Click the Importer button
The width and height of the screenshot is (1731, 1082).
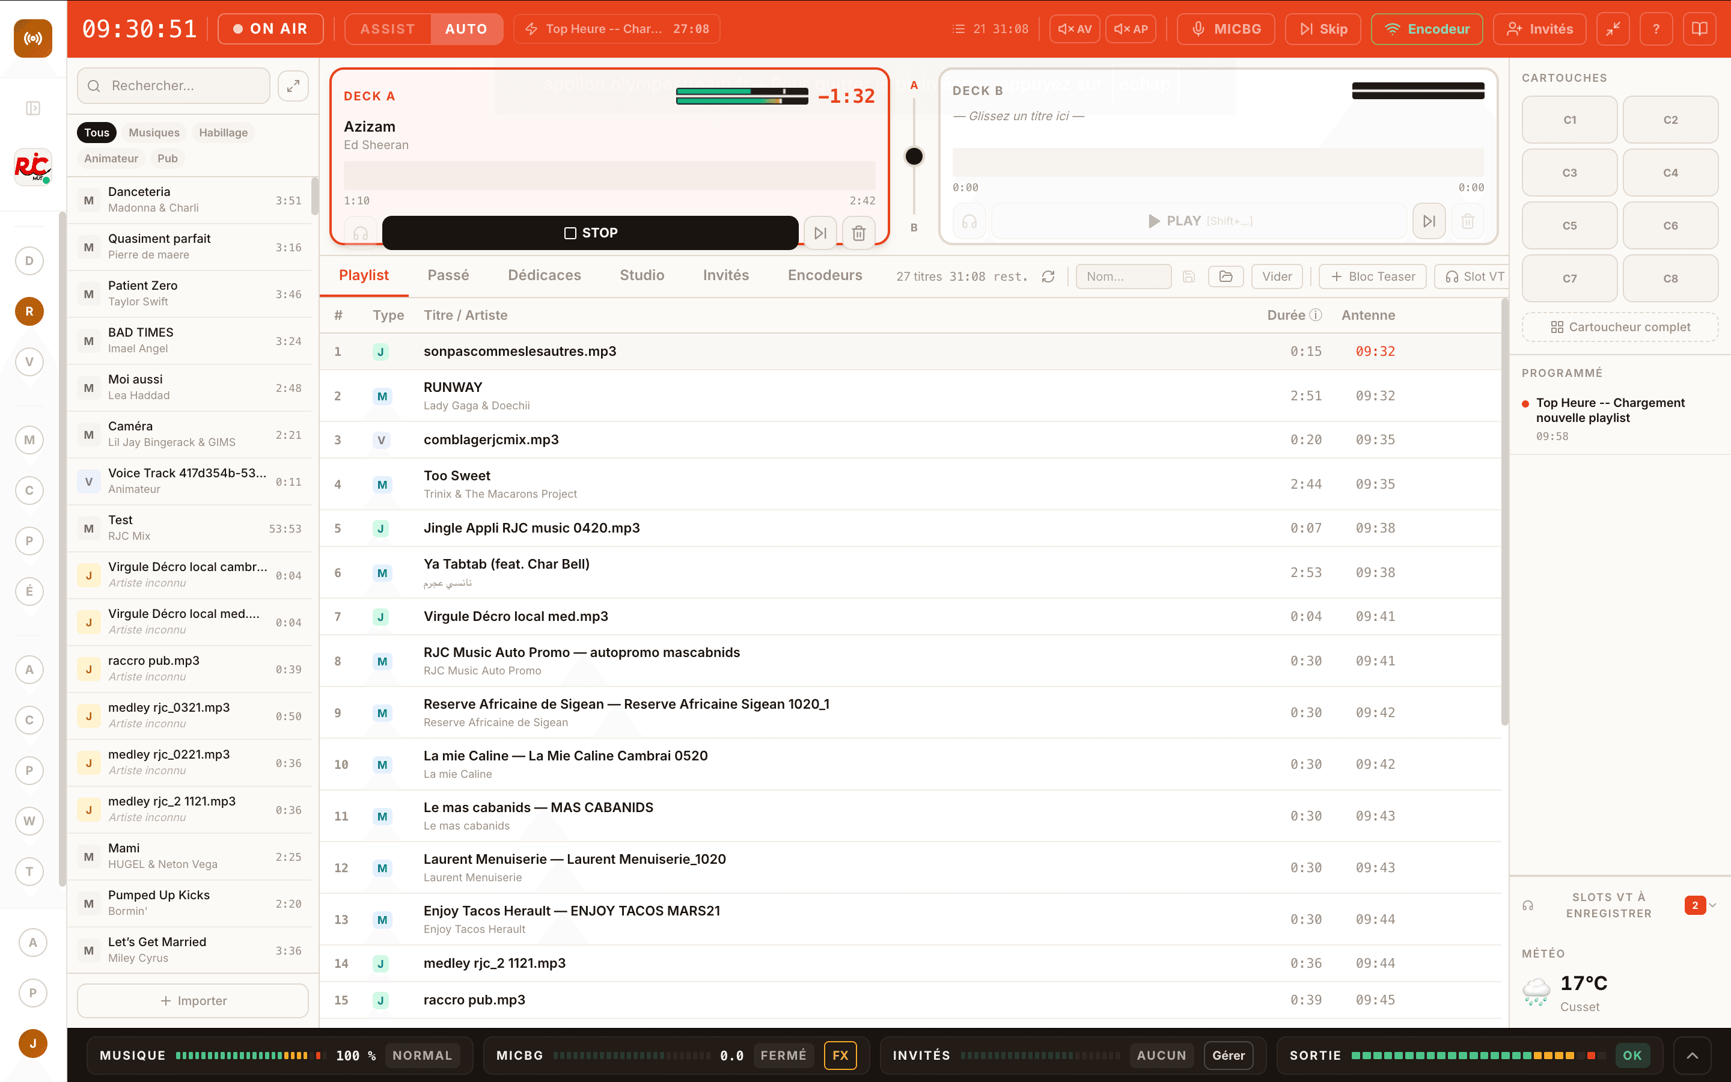tap(193, 1000)
